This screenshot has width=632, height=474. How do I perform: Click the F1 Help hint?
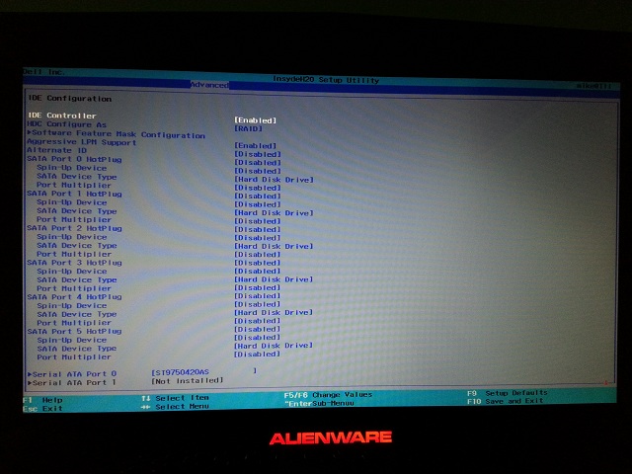point(35,399)
